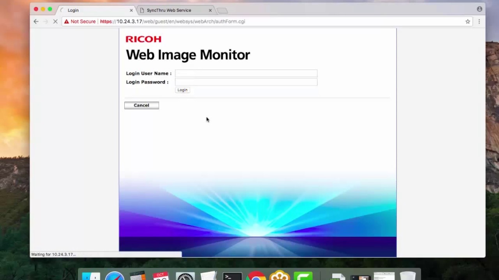This screenshot has width=499, height=280.
Task: Open the Chrome three-dot menu
Action: click(479, 21)
